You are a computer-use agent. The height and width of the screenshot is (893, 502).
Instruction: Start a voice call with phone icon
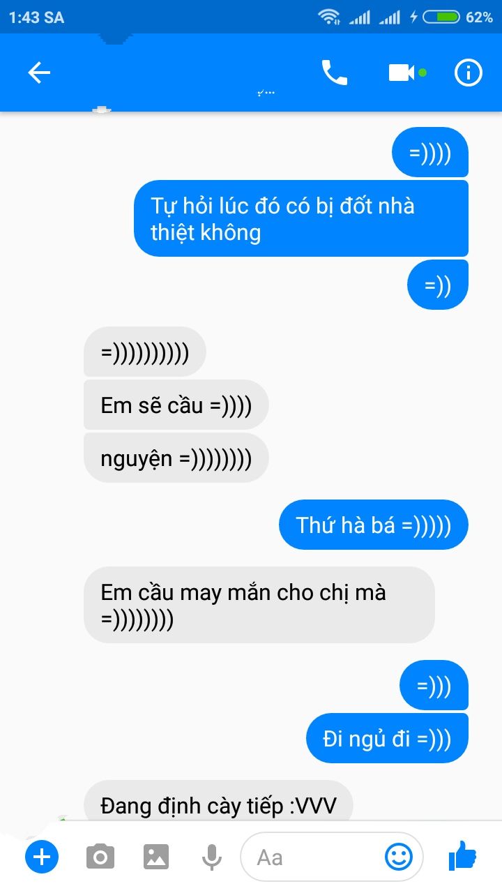[335, 73]
